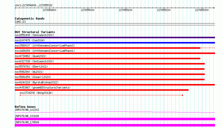The height and width of the screenshot is (128, 222).
Task: Open esv3589037 (1000GenomesConsortiumPhase3) variant
Action: coord(45,45)
